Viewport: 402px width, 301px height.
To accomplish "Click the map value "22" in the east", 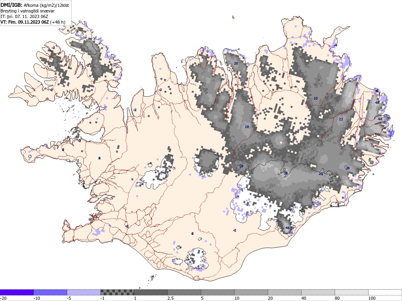I will tap(341, 119).
